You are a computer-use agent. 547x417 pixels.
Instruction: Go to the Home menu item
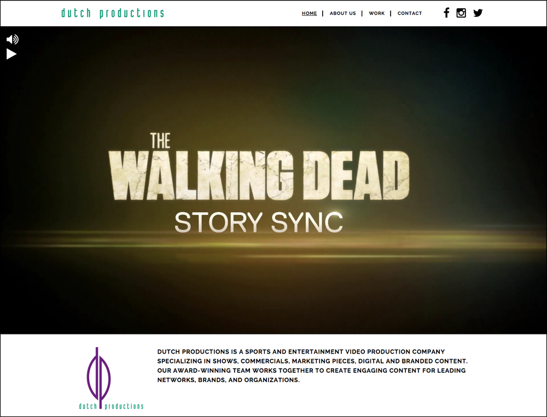pos(310,13)
